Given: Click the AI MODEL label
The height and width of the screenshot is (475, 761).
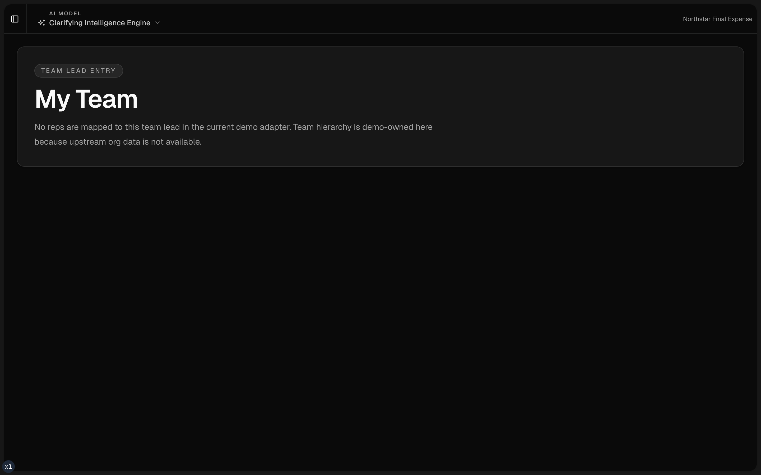Looking at the screenshot, I should 65,13.
